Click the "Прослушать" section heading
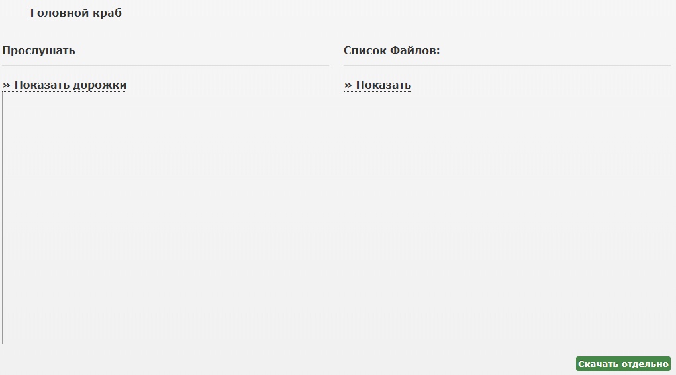The width and height of the screenshot is (676, 375). point(38,51)
